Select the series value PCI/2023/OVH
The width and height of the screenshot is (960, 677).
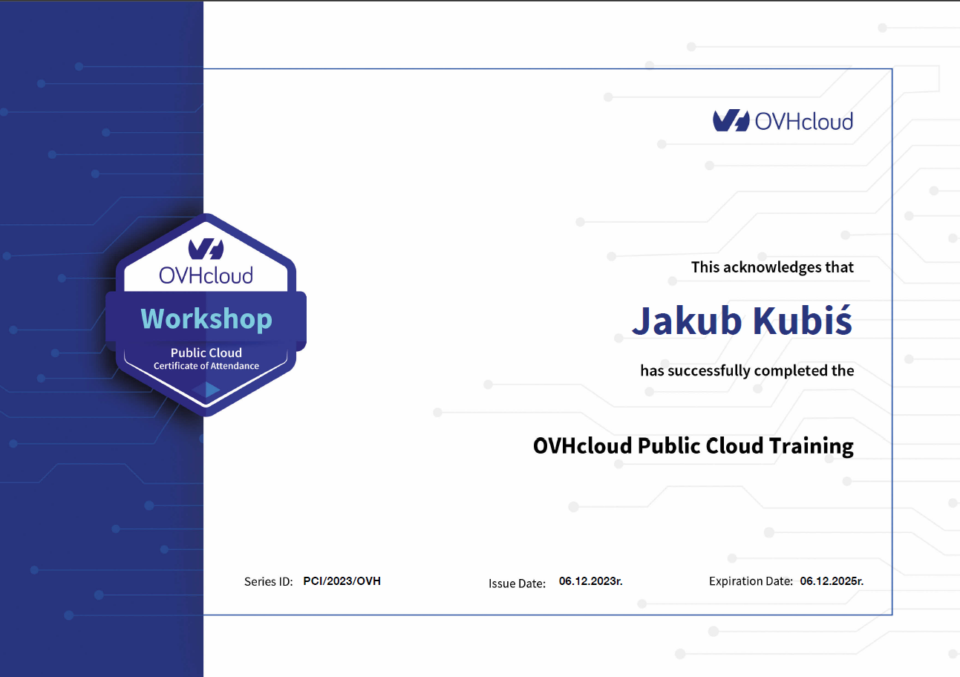click(x=342, y=581)
